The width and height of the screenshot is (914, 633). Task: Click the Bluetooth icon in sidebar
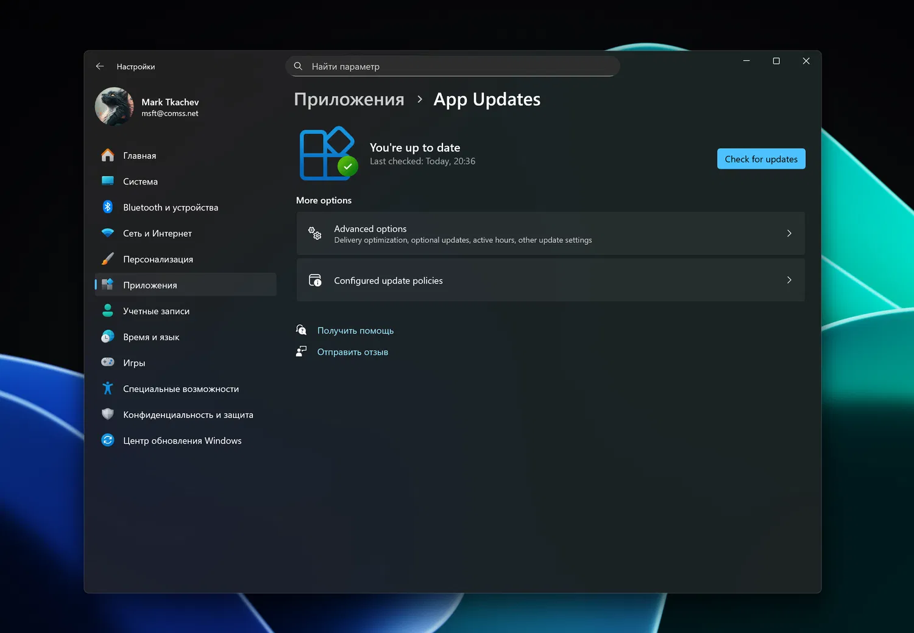[x=108, y=207]
